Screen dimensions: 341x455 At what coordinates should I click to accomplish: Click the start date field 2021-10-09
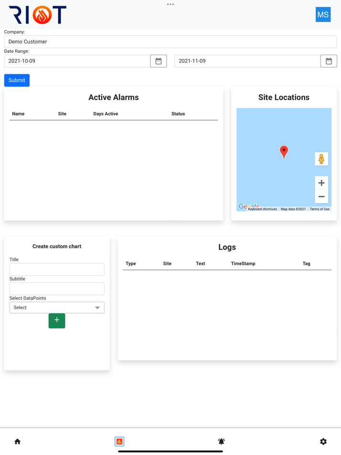click(x=77, y=61)
